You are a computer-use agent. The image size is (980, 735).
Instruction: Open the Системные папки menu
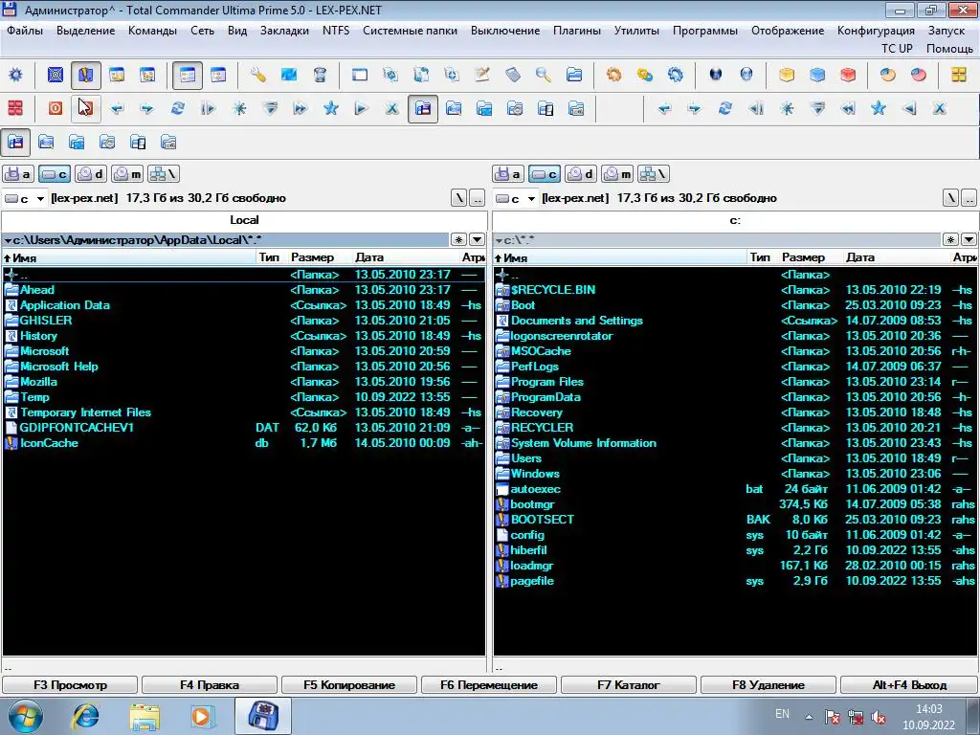tap(410, 31)
